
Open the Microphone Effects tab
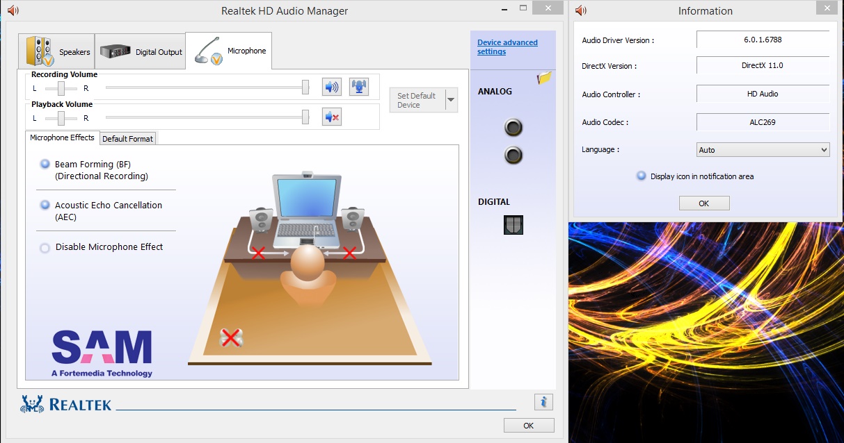click(62, 137)
